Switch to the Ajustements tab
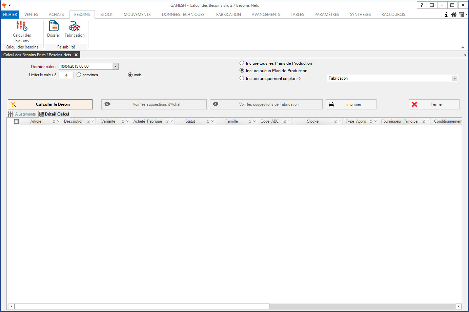 pyautogui.click(x=22, y=114)
